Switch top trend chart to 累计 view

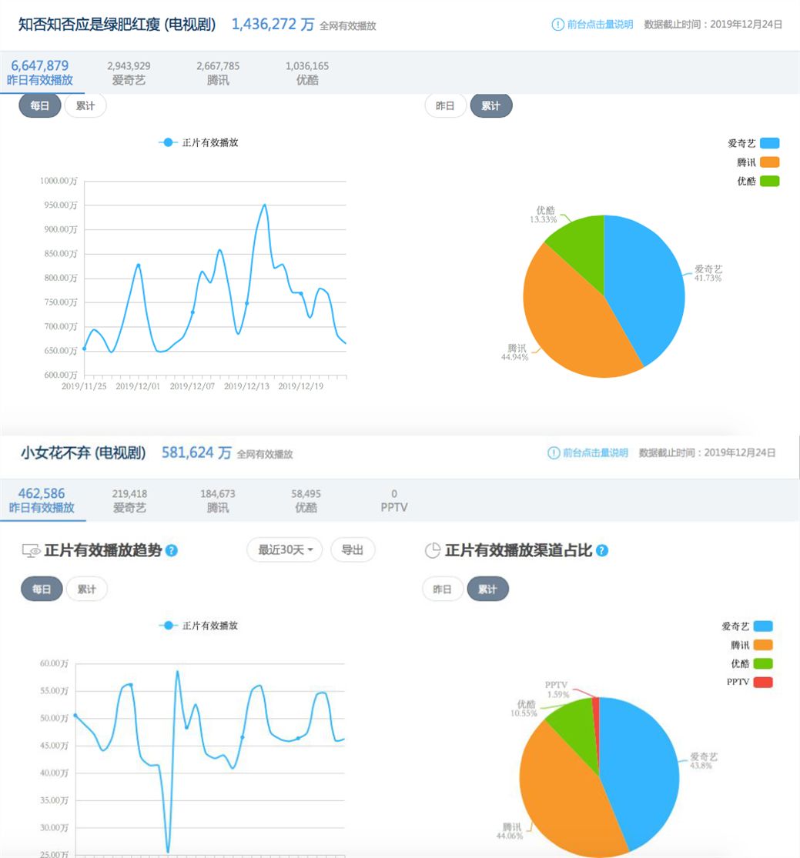click(85, 105)
